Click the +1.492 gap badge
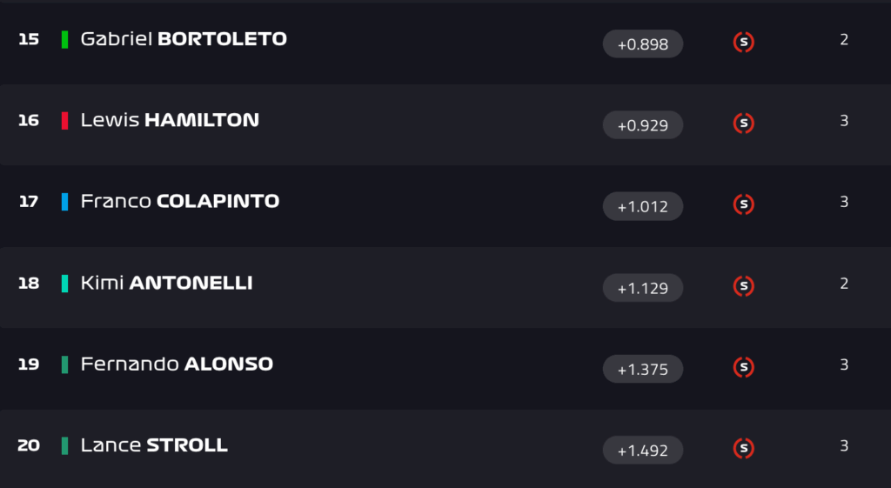This screenshot has width=891, height=488. click(643, 450)
